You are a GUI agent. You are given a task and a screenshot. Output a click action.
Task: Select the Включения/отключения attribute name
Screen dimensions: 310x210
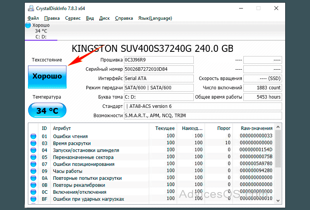[80, 192]
